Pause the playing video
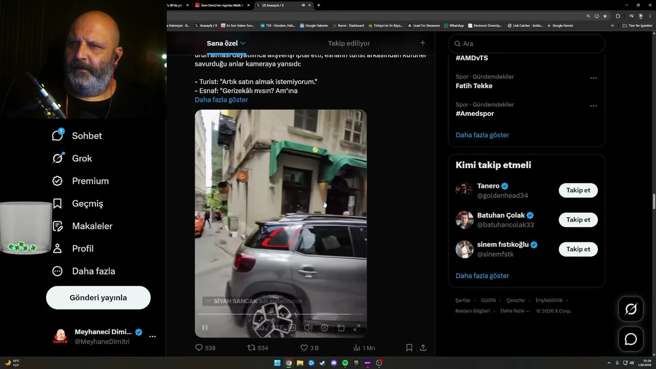Image resolution: width=656 pixels, height=369 pixels. click(x=205, y=327)
